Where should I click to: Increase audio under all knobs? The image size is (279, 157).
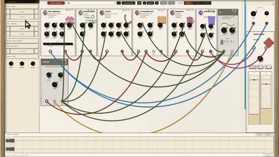[36, 12]
